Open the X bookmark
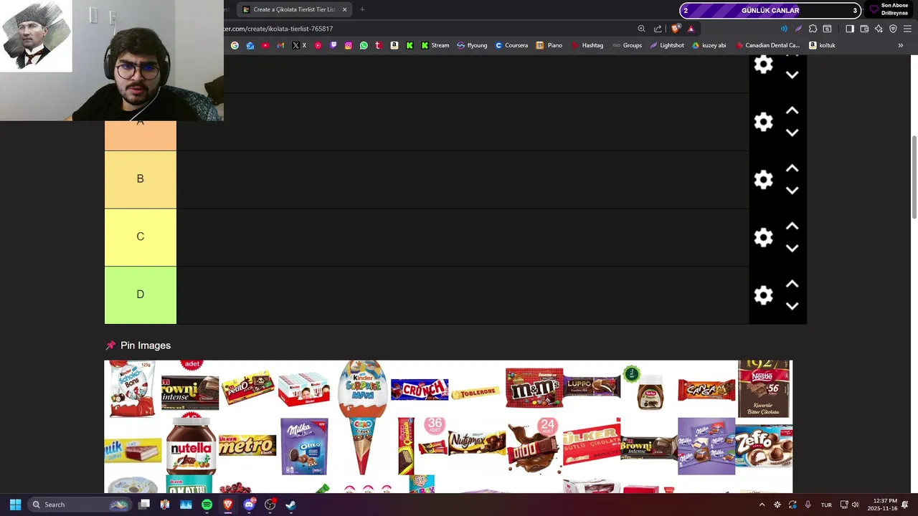The height and width of the screenshot is (516, 918). coord(299,45)
